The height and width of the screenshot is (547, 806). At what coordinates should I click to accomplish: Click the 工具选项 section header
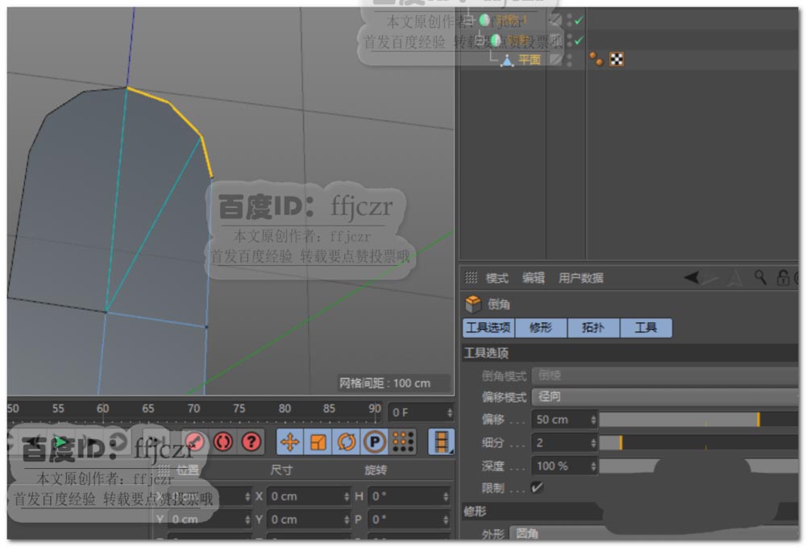pyautogui.click(x=630, y=353)
